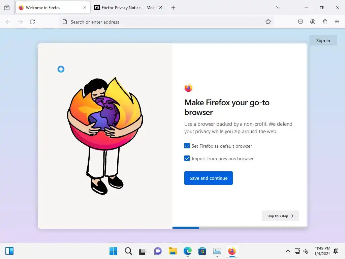345x259 pixels.
Task: Expand the list all tabs chevron
Action: point(278,7)
